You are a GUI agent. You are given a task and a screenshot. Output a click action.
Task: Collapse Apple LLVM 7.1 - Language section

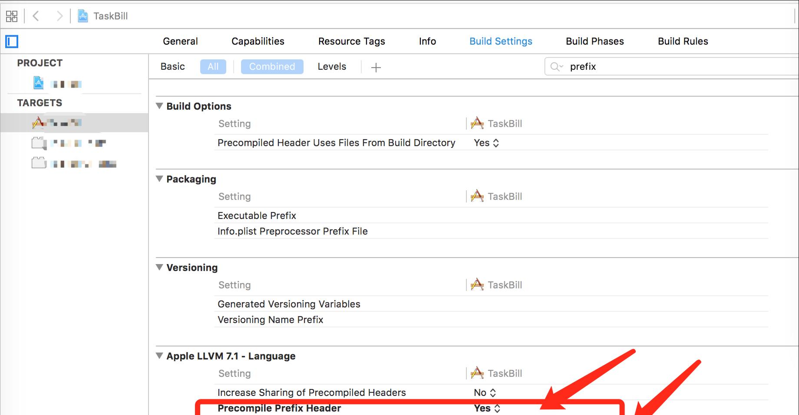(x=159, y=356)
